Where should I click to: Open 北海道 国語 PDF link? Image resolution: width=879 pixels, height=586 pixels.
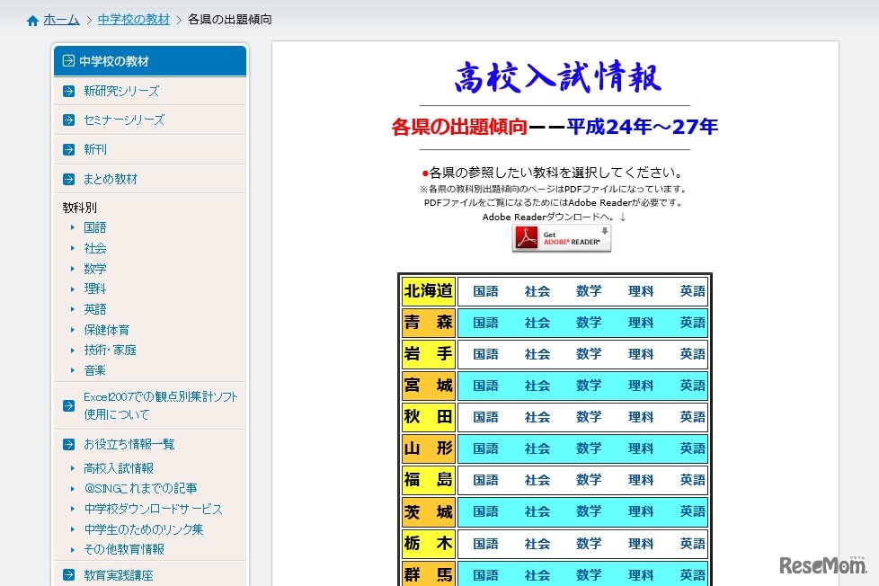pyautogui.click(x=485, y=291)
